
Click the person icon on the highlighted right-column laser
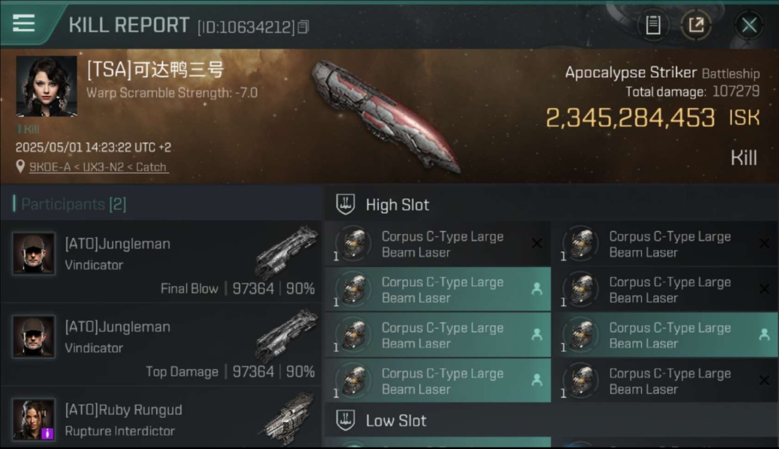point(764,335)
